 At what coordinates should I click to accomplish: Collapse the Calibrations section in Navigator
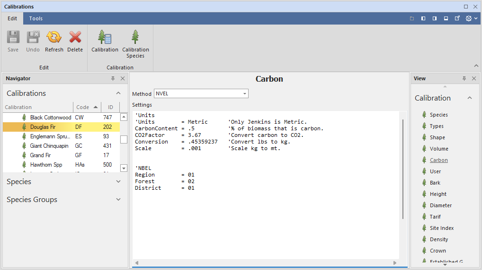click(118, 93)
